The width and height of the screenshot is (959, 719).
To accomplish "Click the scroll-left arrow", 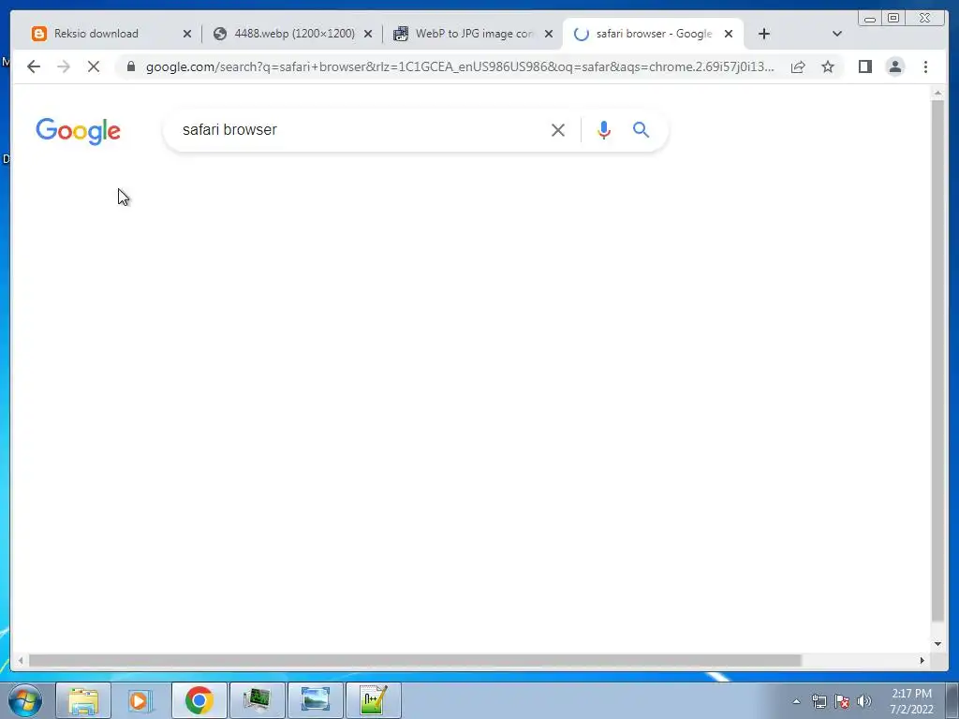I will pyautogui.click(x=21, y=660).
